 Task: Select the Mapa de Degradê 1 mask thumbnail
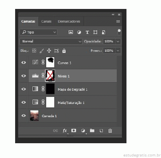coord(50,89)
